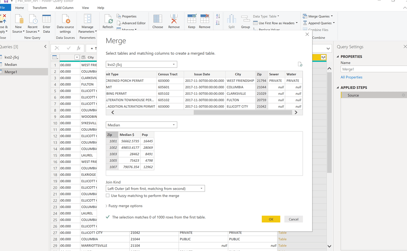
Task: Open the Add Column tab
Action: (x=64, y=8)
